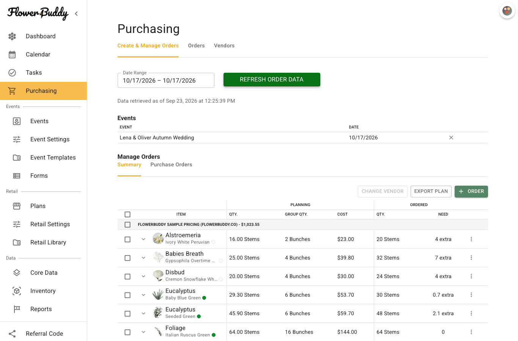
Task: Open the Events sidebar icon
Action: [x=17, y=121]
